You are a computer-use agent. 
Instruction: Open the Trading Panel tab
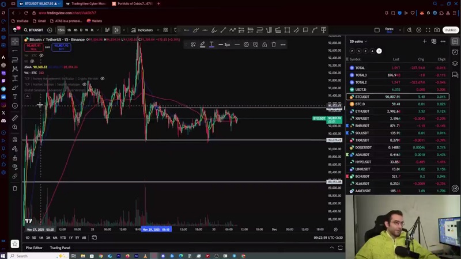pos(60,247)
